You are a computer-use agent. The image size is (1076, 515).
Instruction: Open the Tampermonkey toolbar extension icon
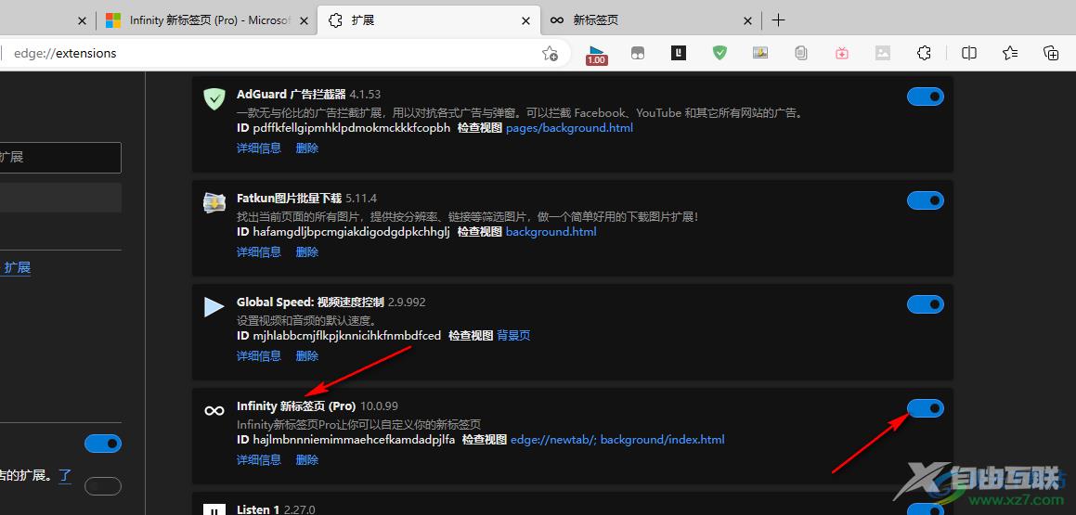click(638, 54)
